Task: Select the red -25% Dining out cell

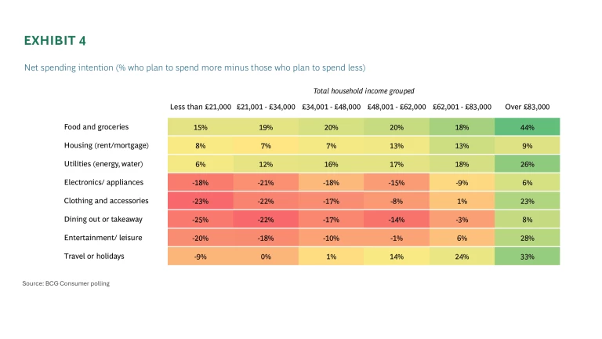Action: 201,219
